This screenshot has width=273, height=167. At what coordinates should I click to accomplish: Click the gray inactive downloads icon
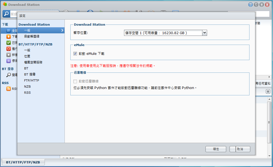click(9, 55)
